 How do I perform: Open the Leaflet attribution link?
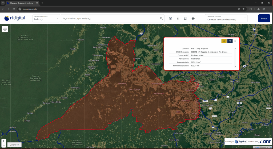pos(256,147)
